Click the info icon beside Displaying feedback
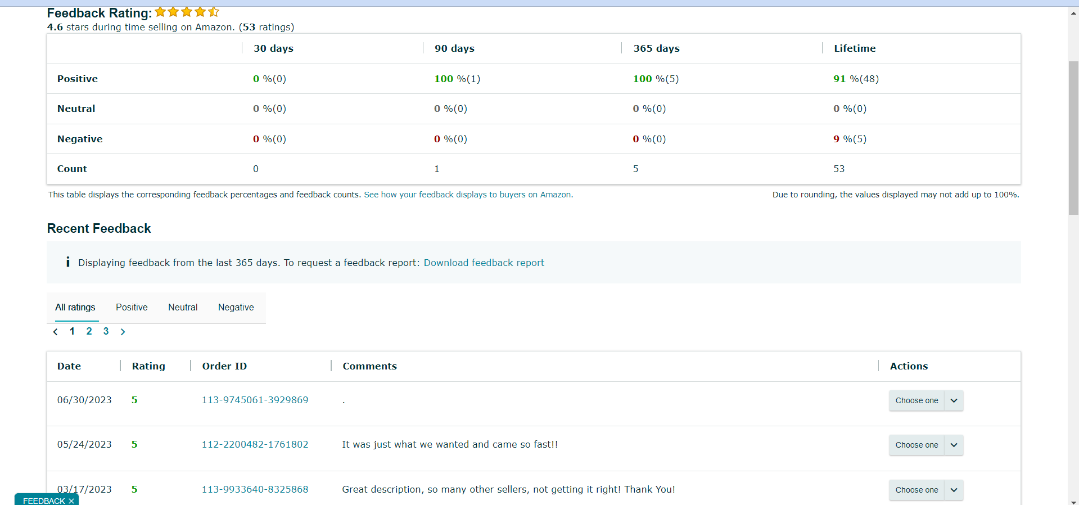 (68, 262)
